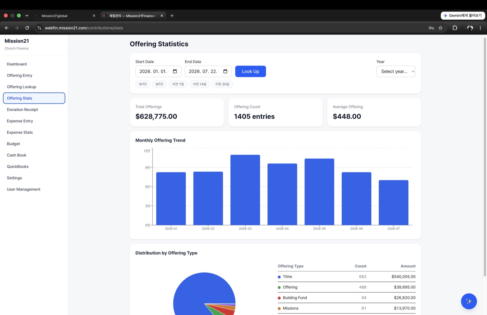Focus the Start Date input field
The height and width of the screenshot is (315, 487).
158,72
